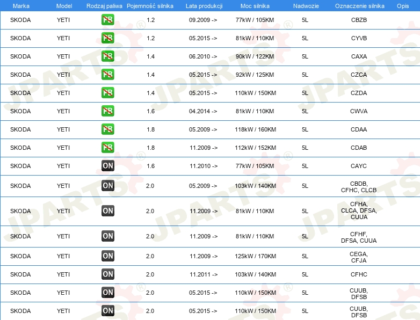Select the engine code CWVA
Viewport: 420px width, 320px height.
pos(359,111)
